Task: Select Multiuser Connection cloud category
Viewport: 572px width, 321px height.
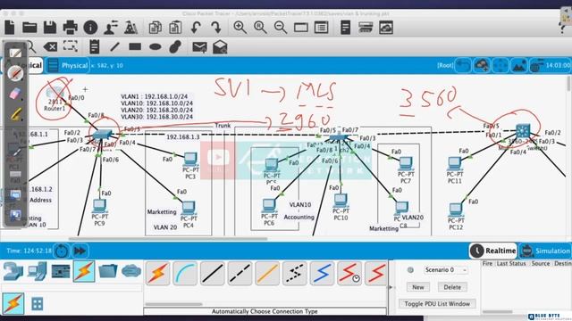Action: tap(131, 271)
